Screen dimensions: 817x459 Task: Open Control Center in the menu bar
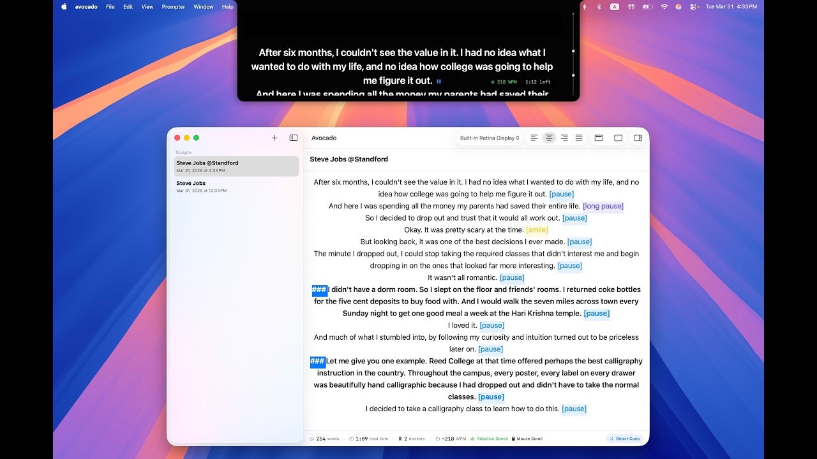(693, 6)
